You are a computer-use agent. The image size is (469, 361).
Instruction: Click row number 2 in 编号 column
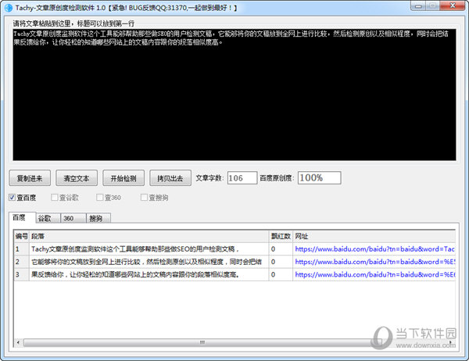(17, 262)
